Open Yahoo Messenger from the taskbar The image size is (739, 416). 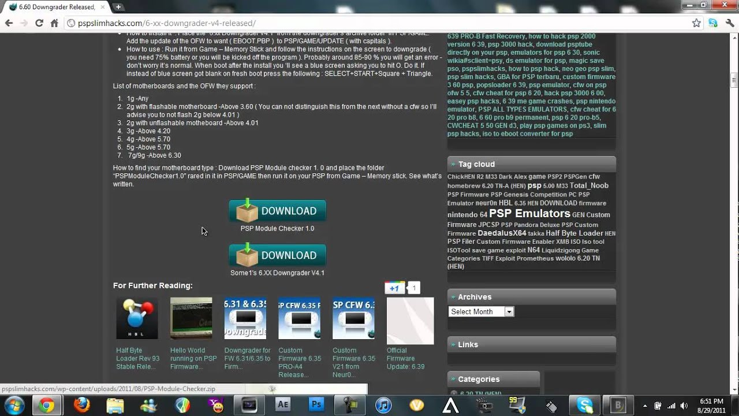pos(217,406)
